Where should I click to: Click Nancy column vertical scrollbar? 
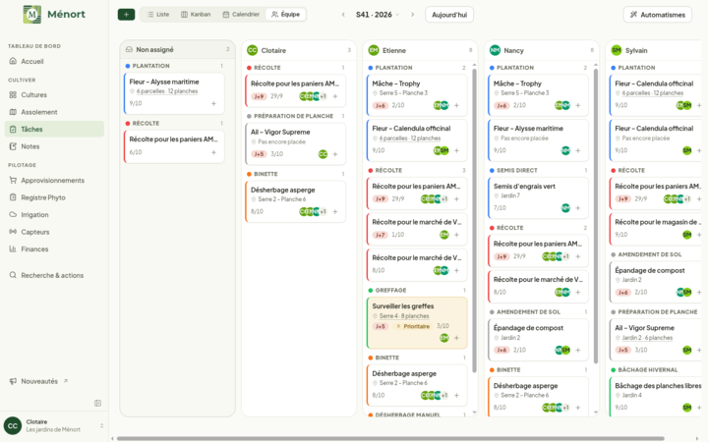(x=596, y=215)
